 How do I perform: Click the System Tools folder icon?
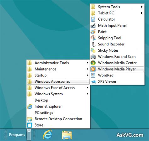point(93,7)
